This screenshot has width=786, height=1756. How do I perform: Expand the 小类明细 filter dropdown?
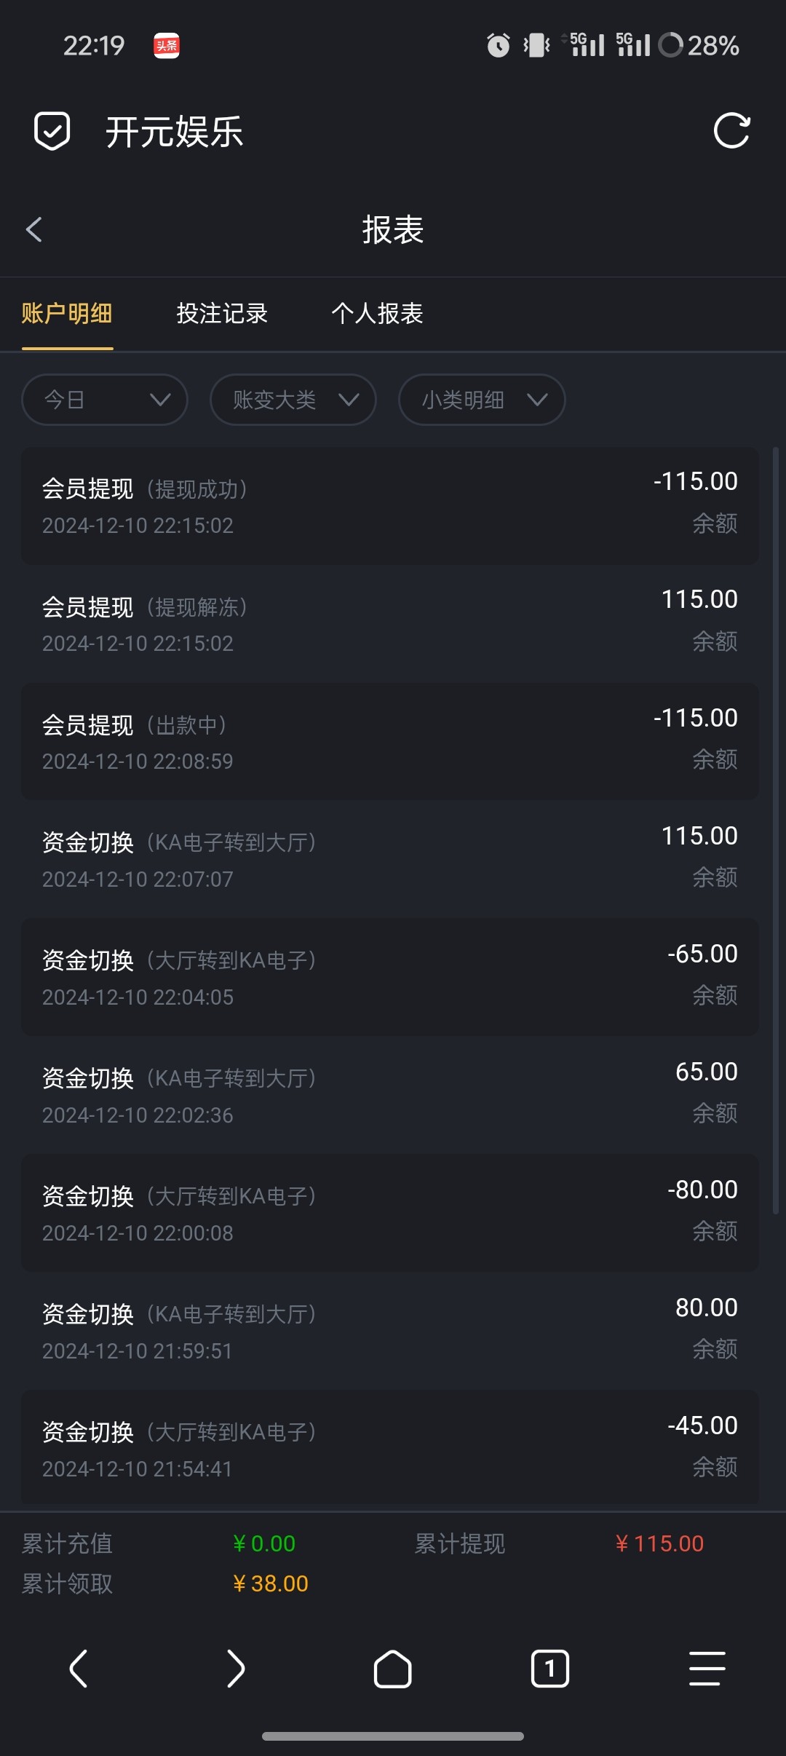click(482, 400)
